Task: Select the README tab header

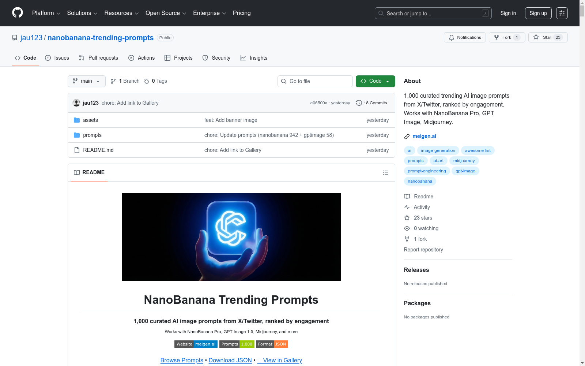Action: click(89, 172)
